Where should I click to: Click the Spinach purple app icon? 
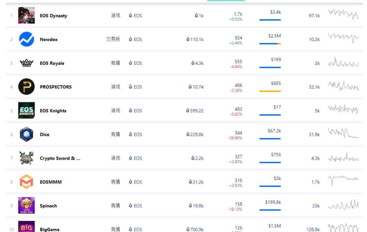coord(26,206)
